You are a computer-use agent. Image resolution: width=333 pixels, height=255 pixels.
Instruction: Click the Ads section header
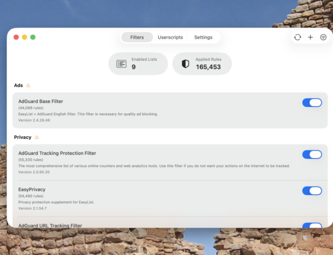coord(18,86)
